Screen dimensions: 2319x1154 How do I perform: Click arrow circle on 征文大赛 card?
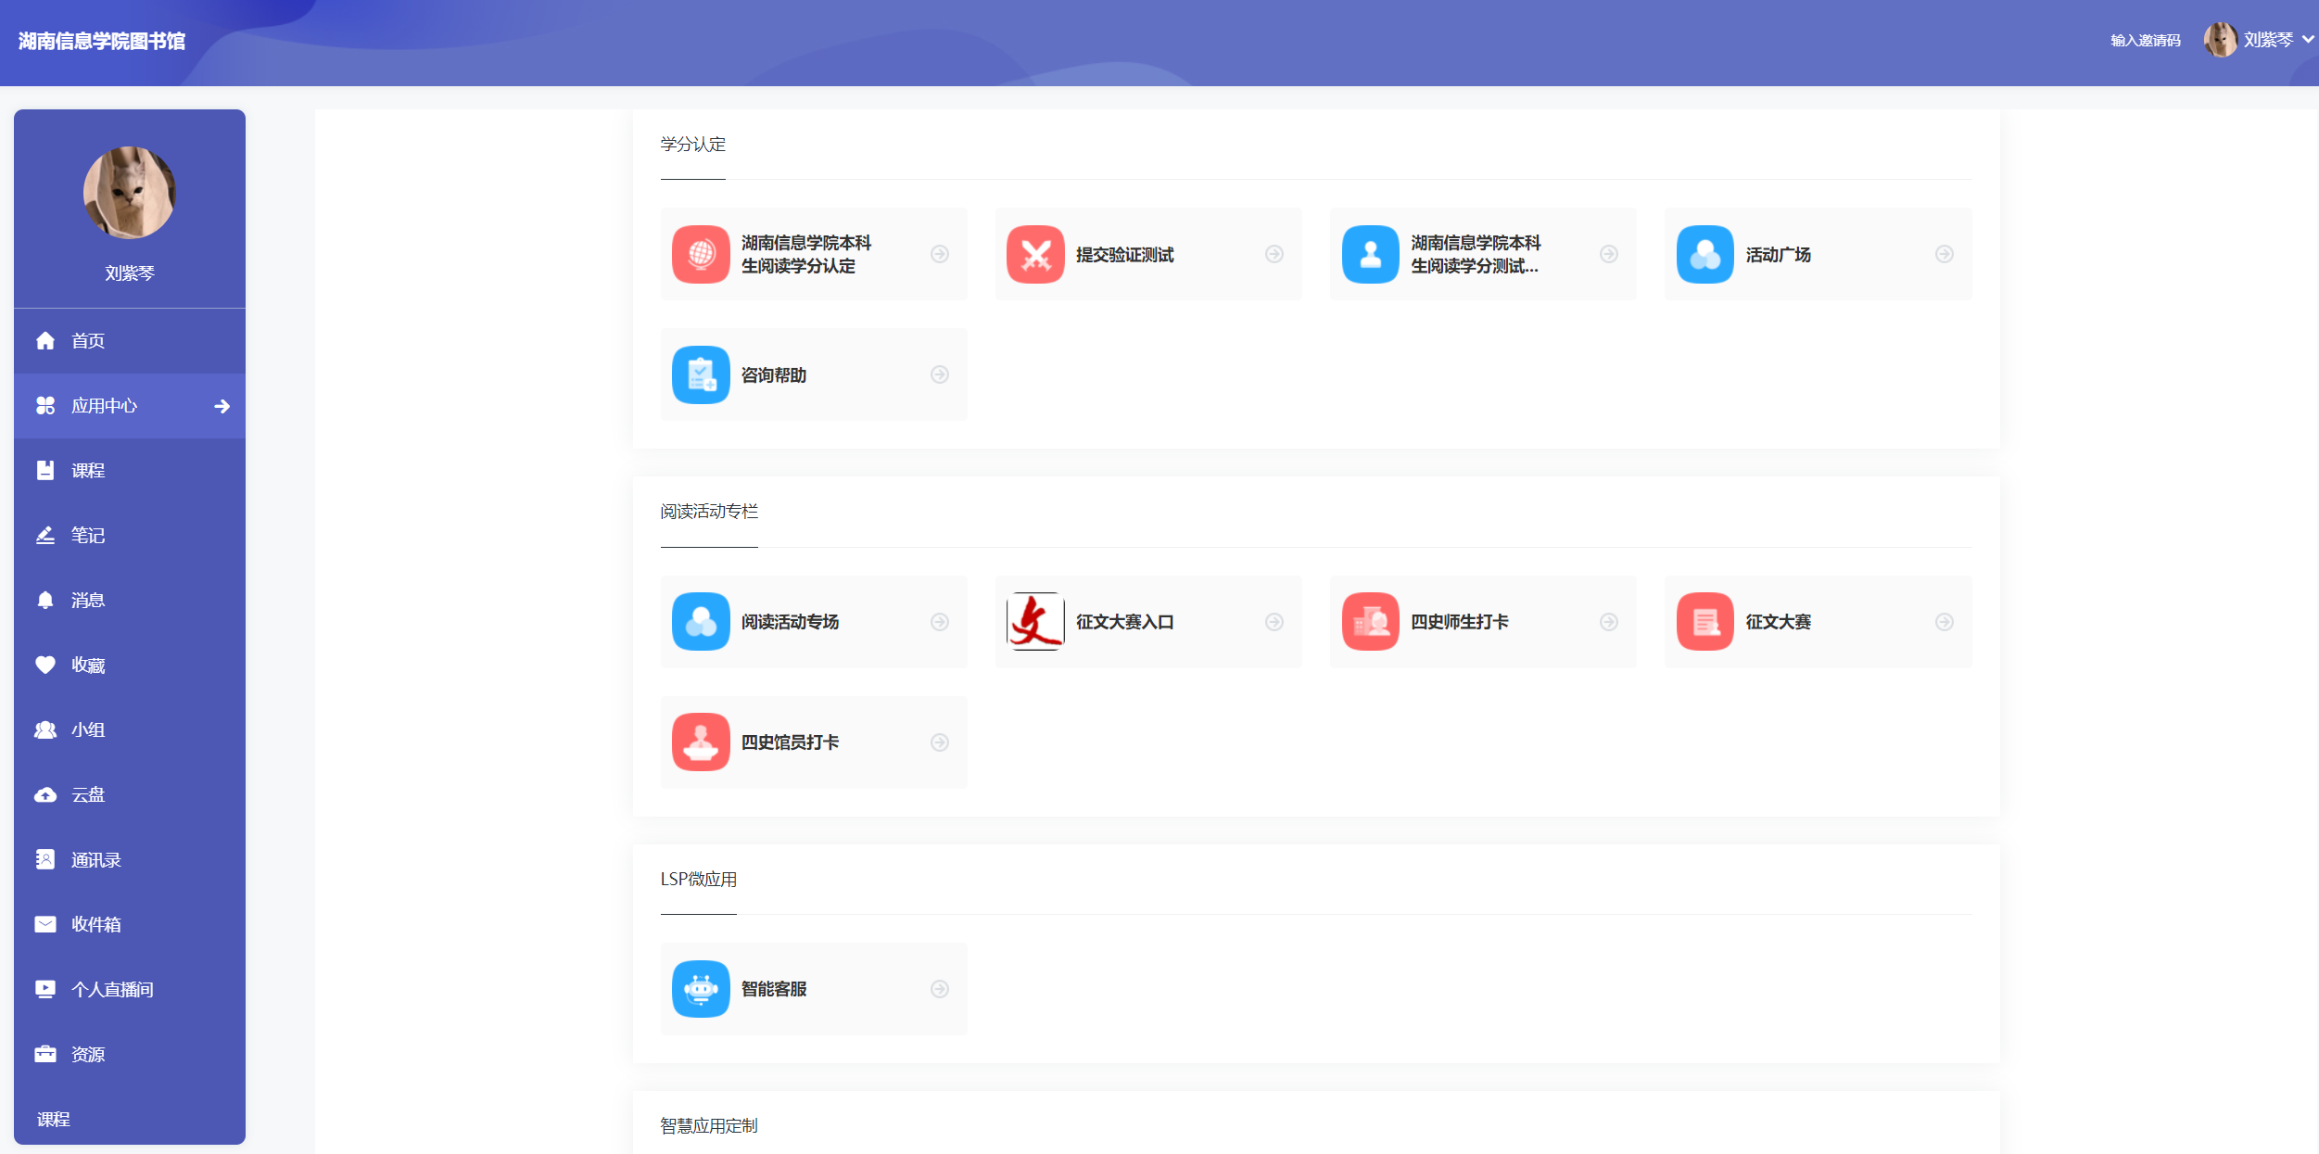click(x=1944, y=622)
